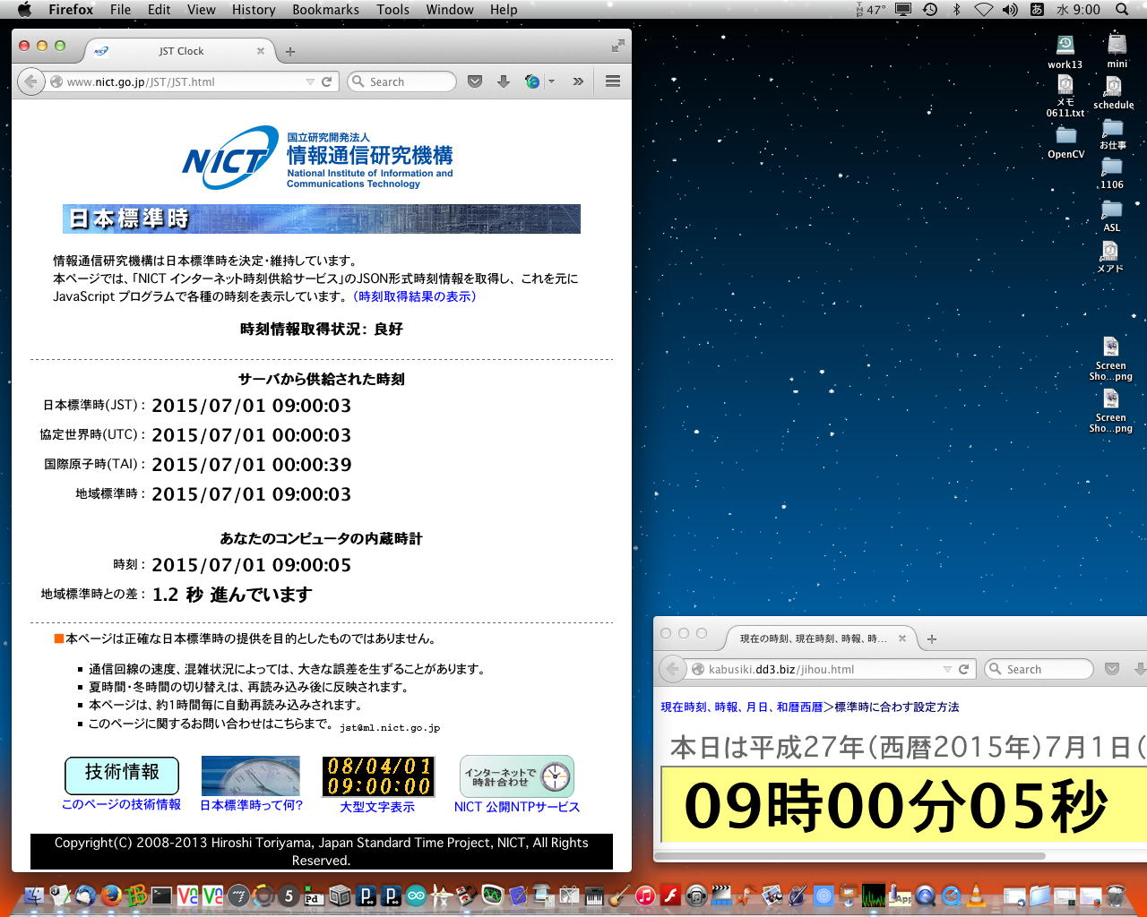Open the Arduino app in the Dock

tap(416, 895)
